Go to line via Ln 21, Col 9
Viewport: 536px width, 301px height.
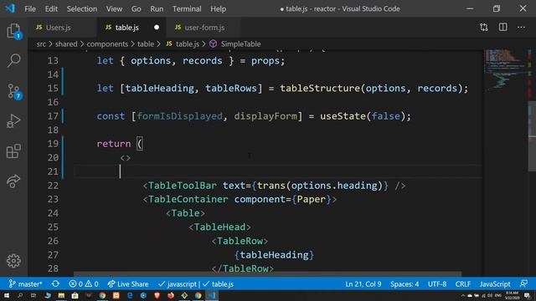coord(363,284)
